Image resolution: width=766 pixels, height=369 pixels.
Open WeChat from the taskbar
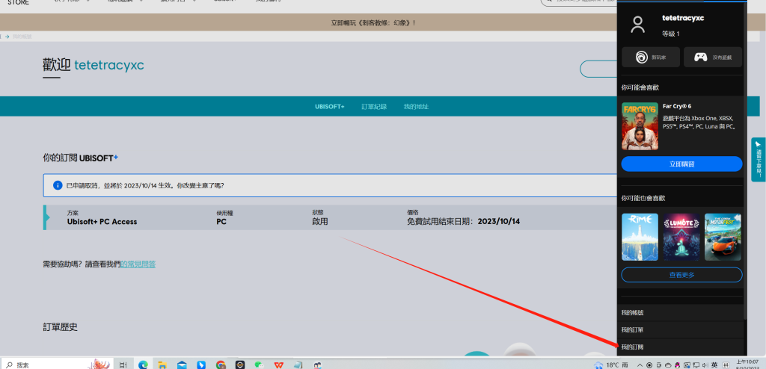coord(260,365)
